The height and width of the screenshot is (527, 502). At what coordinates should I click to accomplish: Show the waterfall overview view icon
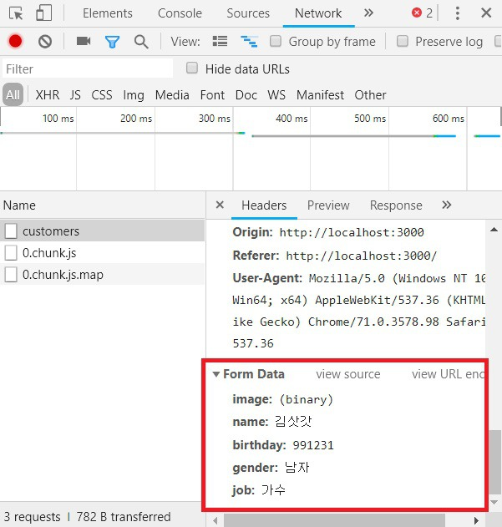pos(248,41)
